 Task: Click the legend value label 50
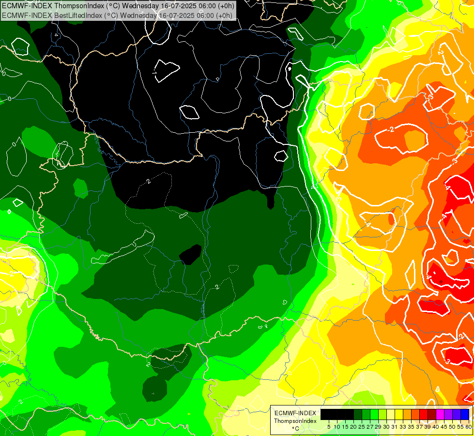(x=452, y=427)
